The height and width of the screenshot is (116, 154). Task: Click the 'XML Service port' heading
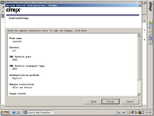click(x=20, y=57)
